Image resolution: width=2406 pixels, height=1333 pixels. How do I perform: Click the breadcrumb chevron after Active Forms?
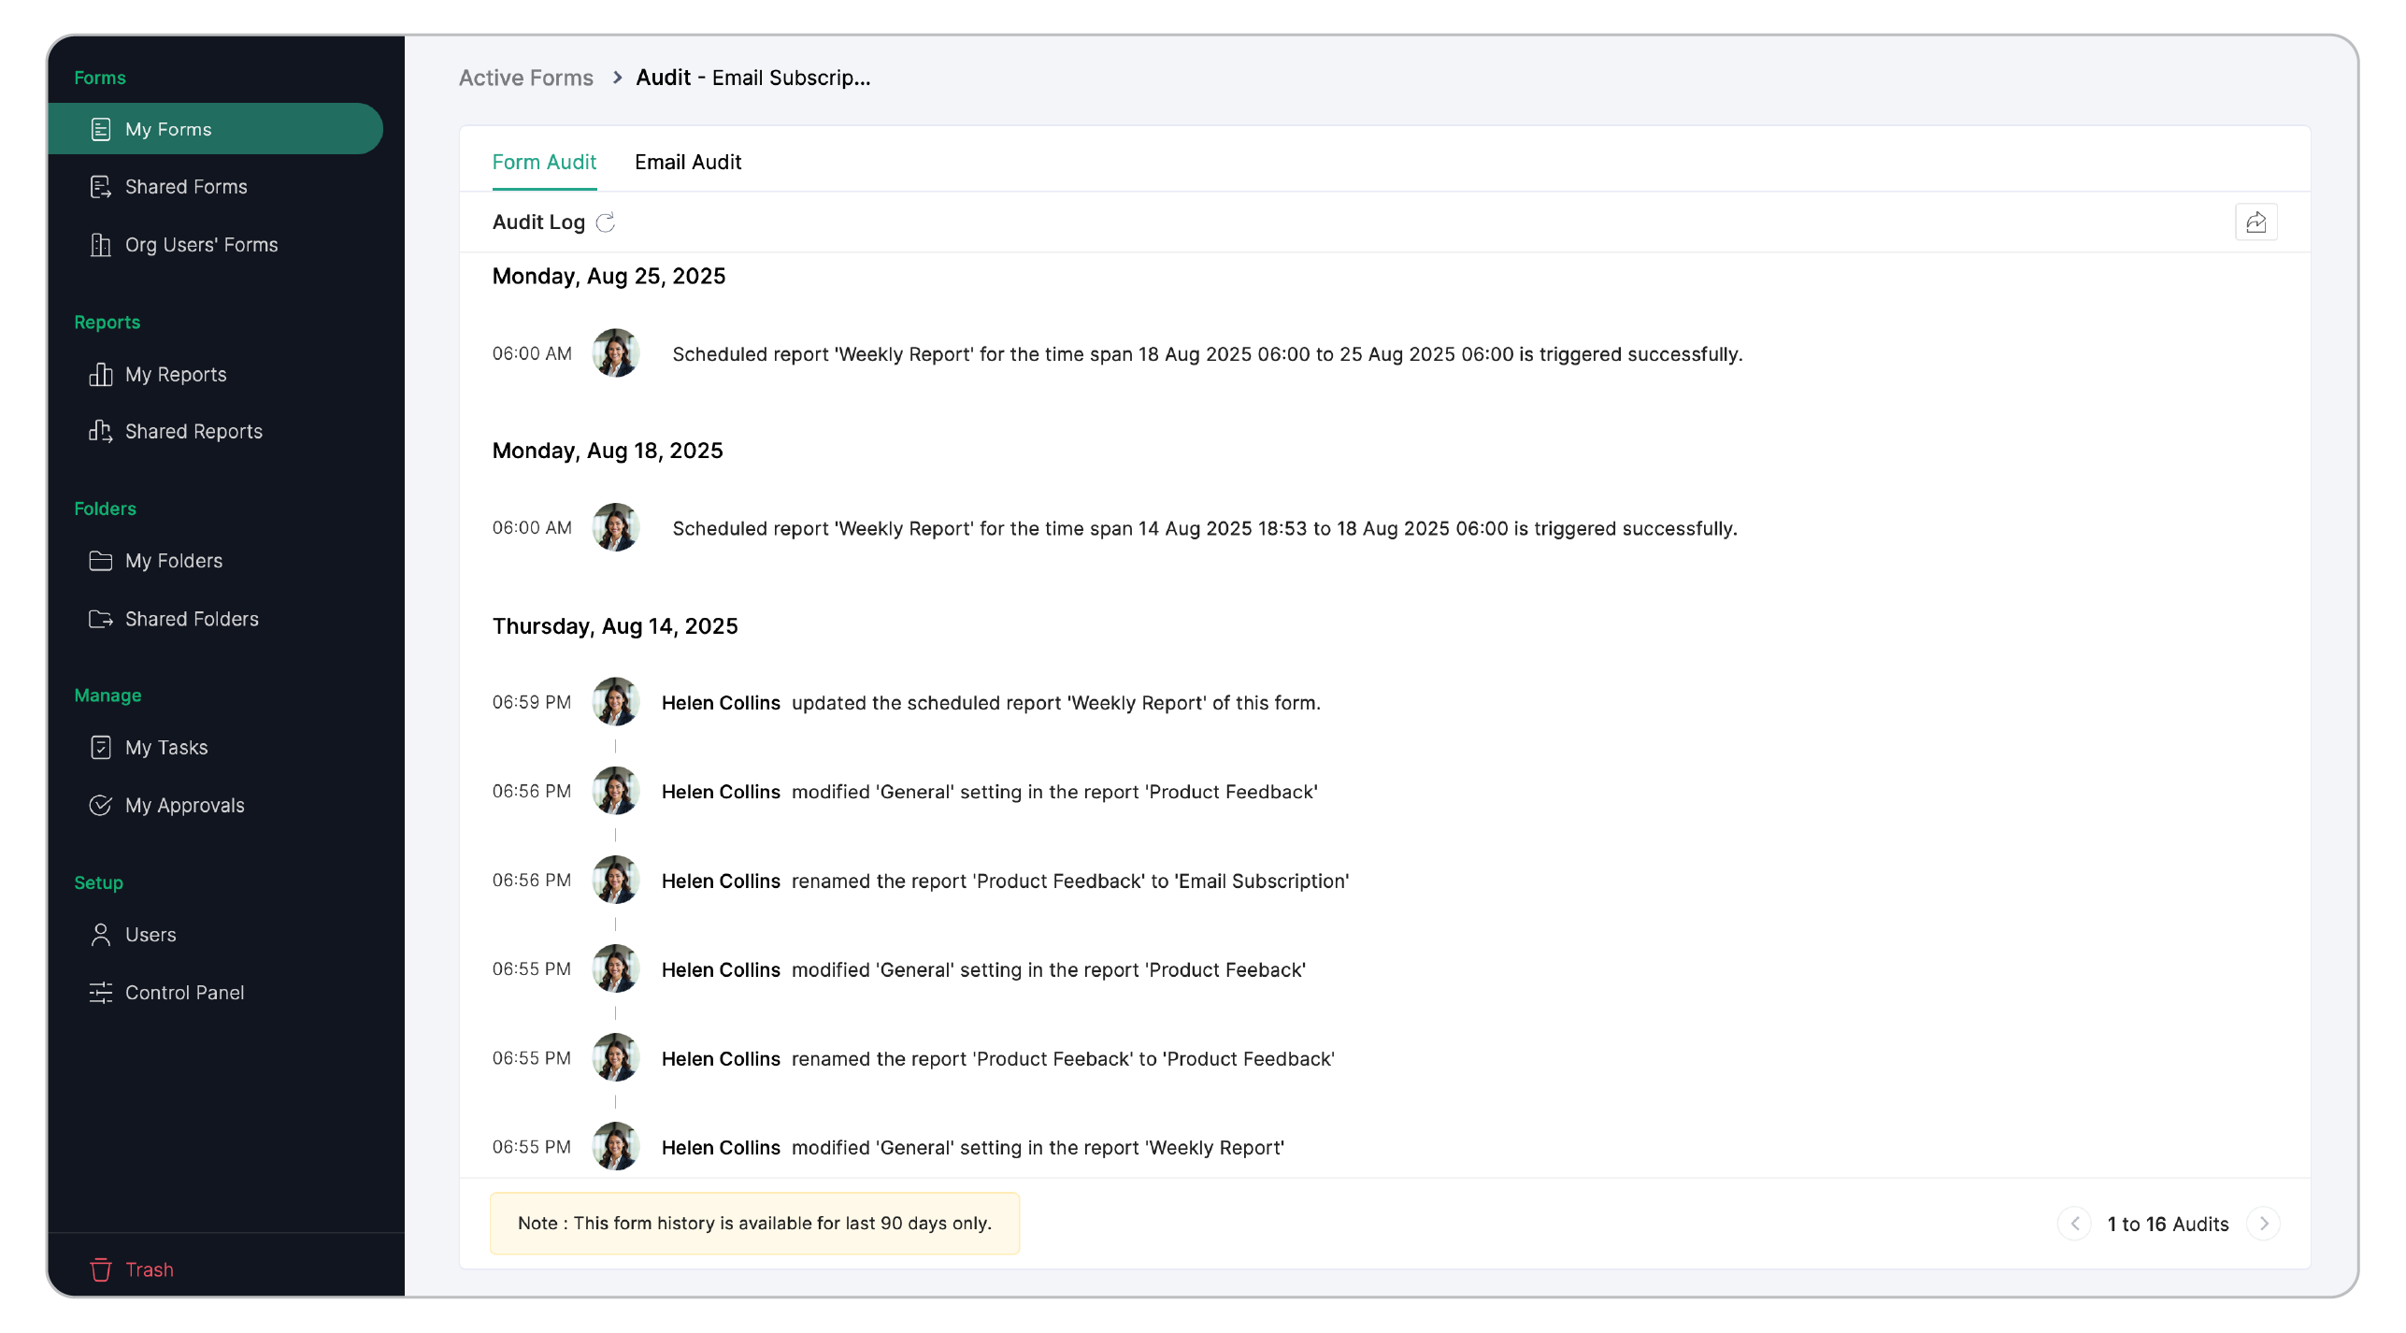(617, 78)
